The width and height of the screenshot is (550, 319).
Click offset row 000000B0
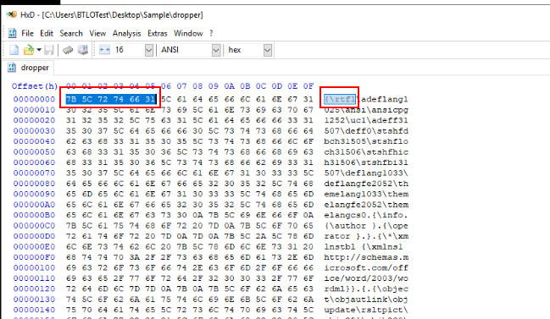[35, 215]
